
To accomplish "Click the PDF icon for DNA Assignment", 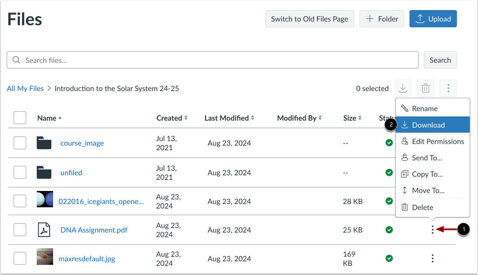I will (44, 230).
